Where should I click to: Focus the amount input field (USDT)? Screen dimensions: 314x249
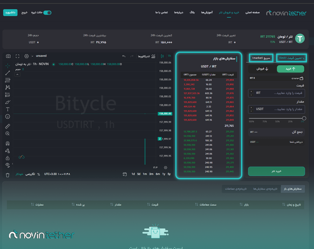[276, 109]
